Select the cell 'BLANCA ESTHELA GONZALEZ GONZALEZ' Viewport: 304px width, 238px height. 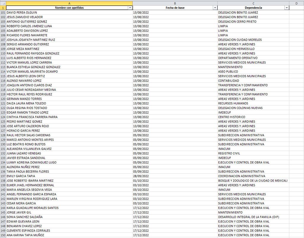(x=69, y=67)
